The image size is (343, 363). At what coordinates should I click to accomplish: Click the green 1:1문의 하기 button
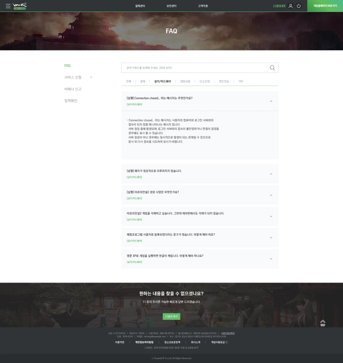[171, 316]
